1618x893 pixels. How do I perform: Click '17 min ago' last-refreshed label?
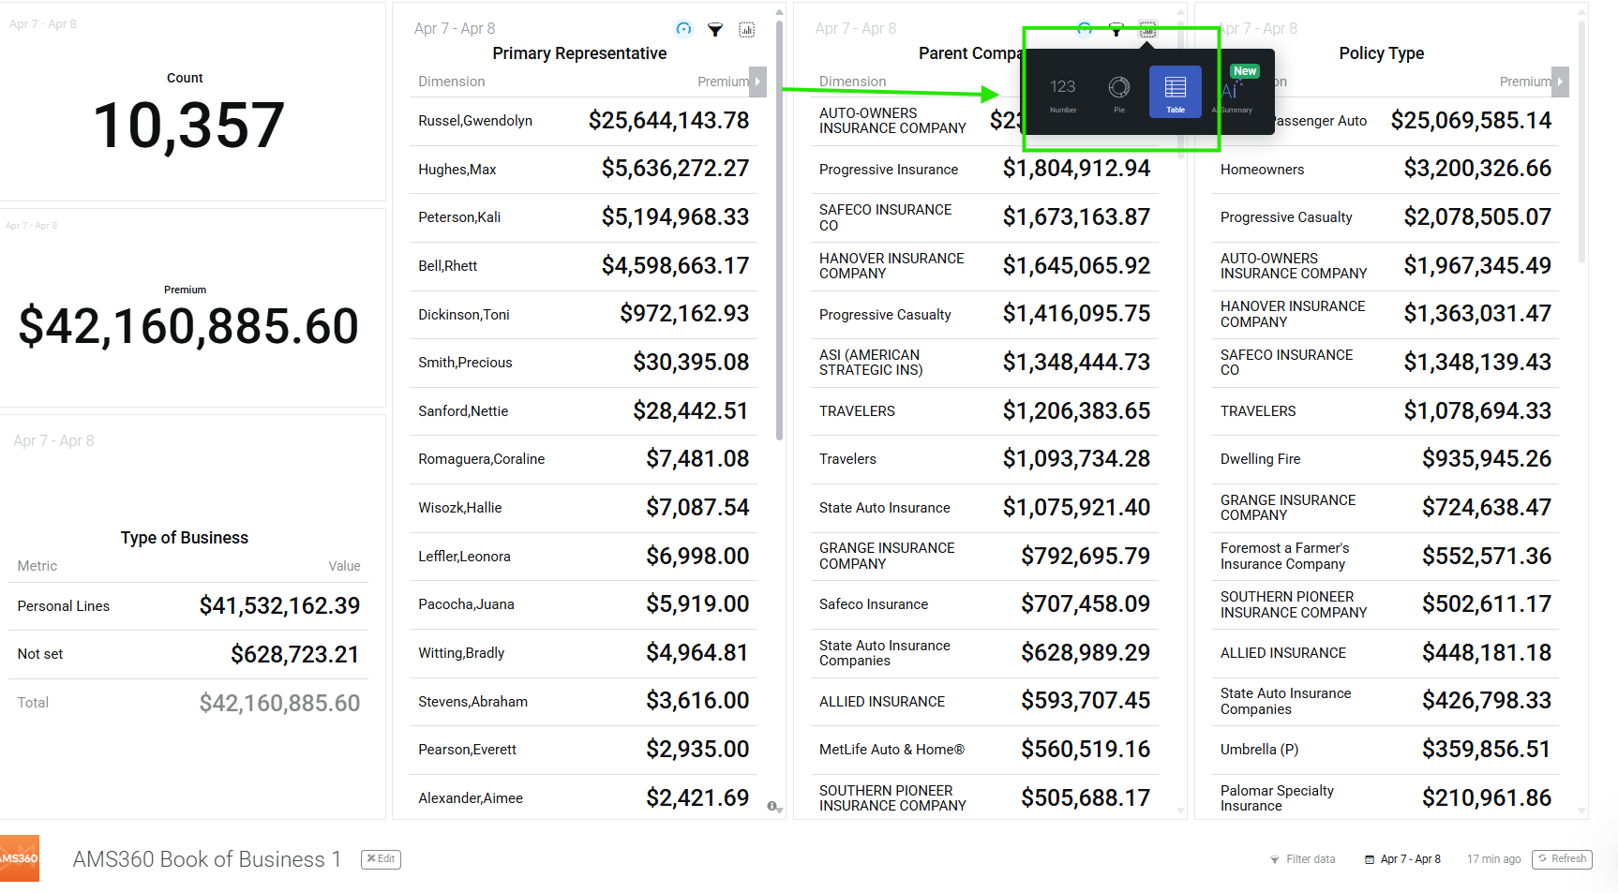click(x=1494, y=859)
